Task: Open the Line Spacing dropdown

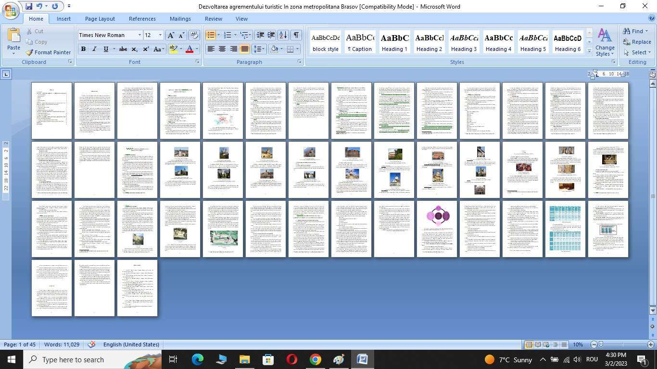Action: [259, 49]
